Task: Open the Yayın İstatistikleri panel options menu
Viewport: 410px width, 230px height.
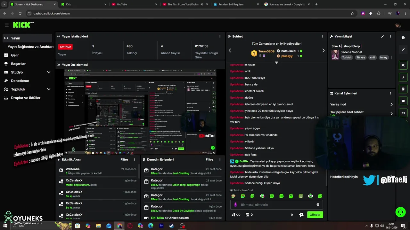Action: click(x=220, y=36)
